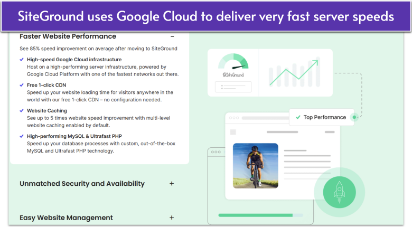Click the SiteGround uses Google Cloud banner
This screenshot has height=227, width=412.
click(x=206, y=16)
